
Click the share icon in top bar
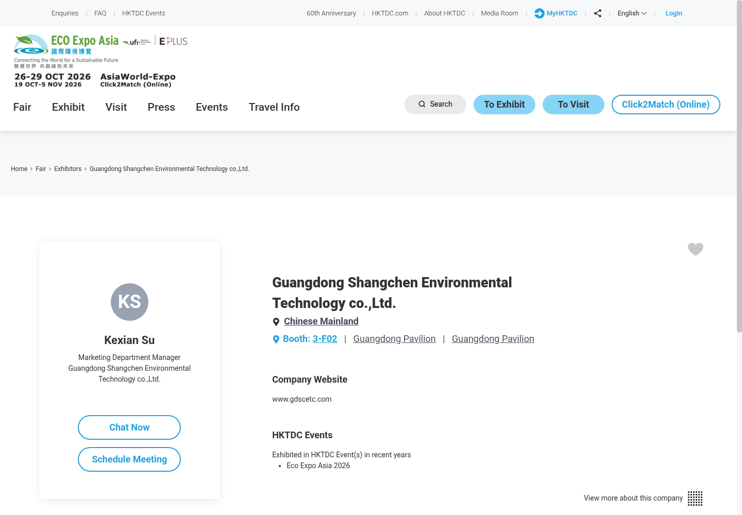[598, 13]
